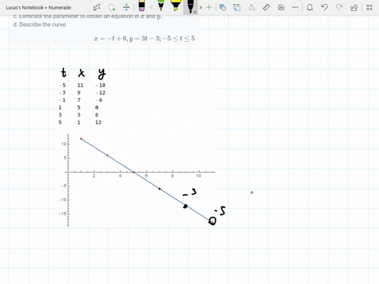Click the ink to text icon
379x284 pixels.
coord(252,7)
